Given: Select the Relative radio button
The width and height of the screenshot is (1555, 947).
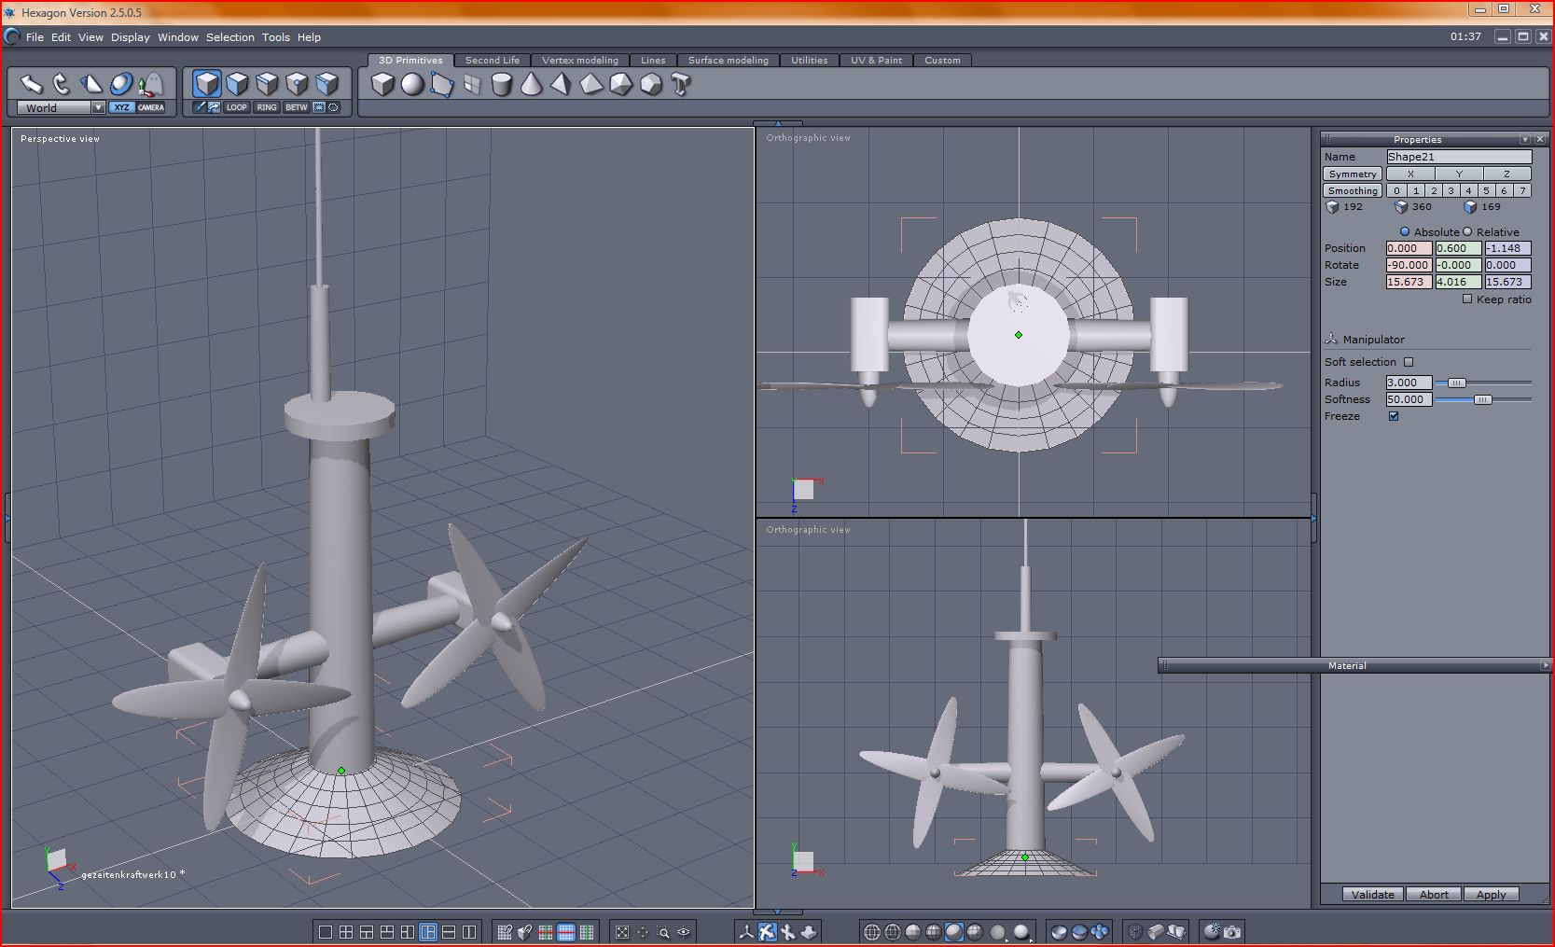Looking at the screenshot, I should pos(1467,231).
